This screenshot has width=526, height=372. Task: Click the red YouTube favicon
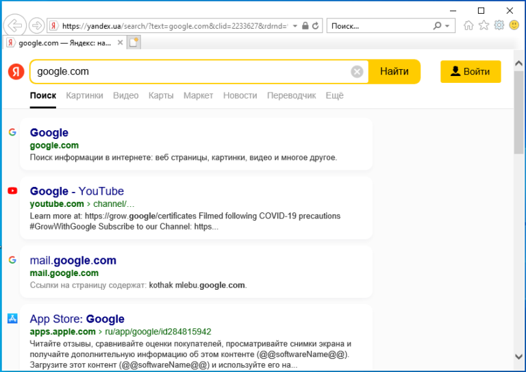pos(12,191)
